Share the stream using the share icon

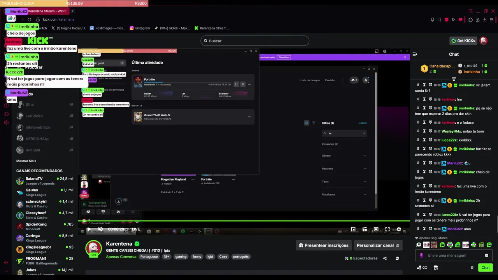pos(385,258)
